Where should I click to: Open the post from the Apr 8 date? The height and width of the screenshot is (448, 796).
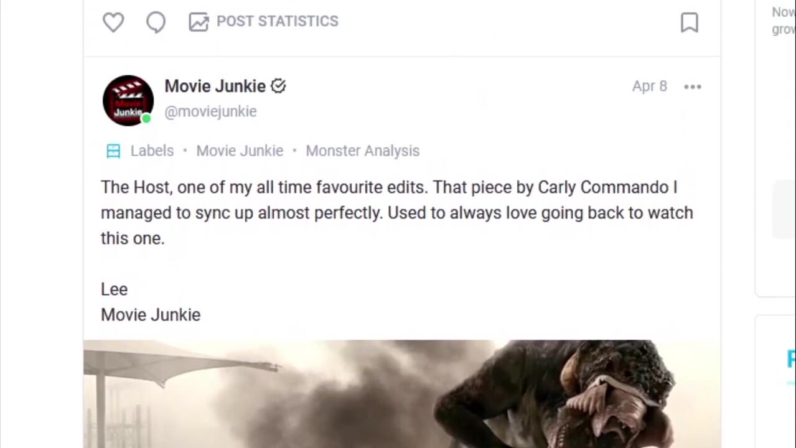point(649,86)
